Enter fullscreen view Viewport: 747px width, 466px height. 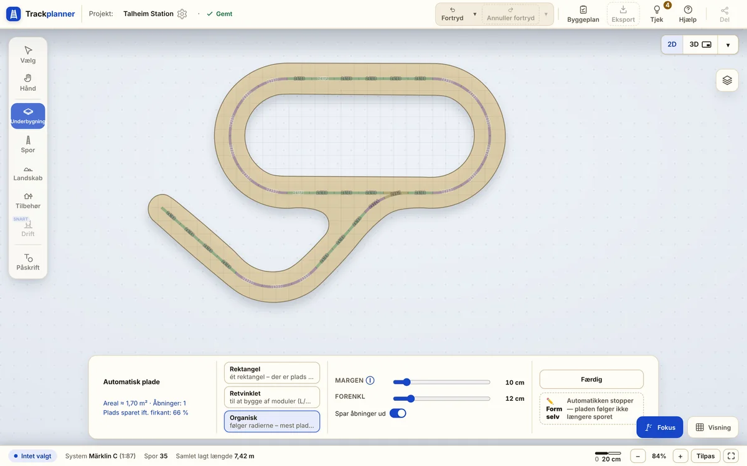[731, 456]
